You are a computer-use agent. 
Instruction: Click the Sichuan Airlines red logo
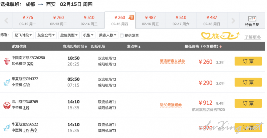tap(6, 105)
